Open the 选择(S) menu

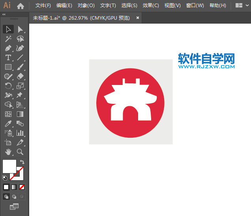point(129,6)
